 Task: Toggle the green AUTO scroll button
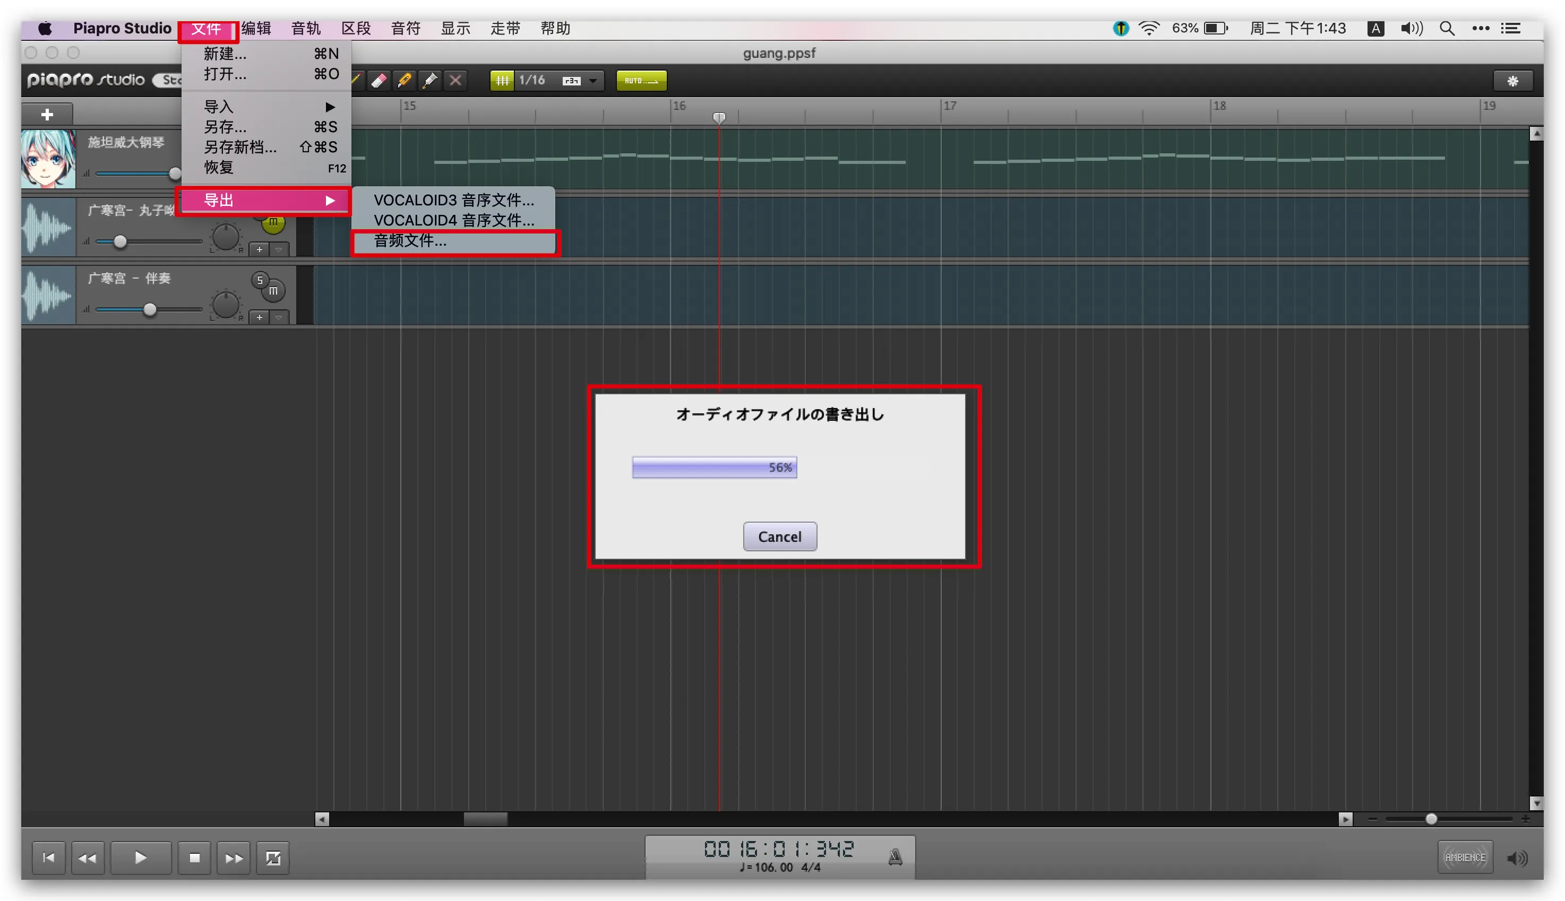click(x=641, y=81)
